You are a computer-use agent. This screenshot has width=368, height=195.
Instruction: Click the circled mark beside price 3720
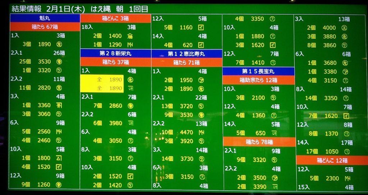click(x=201, y=106)
